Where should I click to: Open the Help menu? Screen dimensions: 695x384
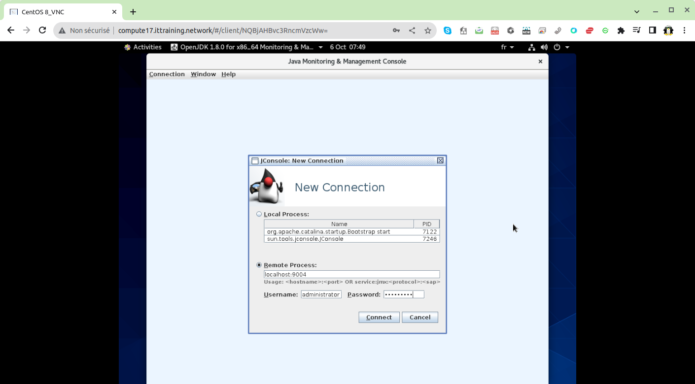click(x=229, y=74)
